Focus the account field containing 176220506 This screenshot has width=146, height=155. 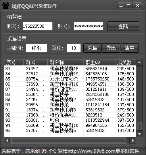click(x=38, y=26)
